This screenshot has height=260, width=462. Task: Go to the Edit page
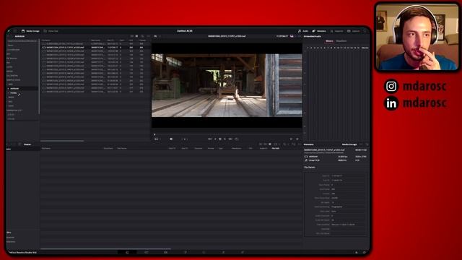[x=165, y=253]
